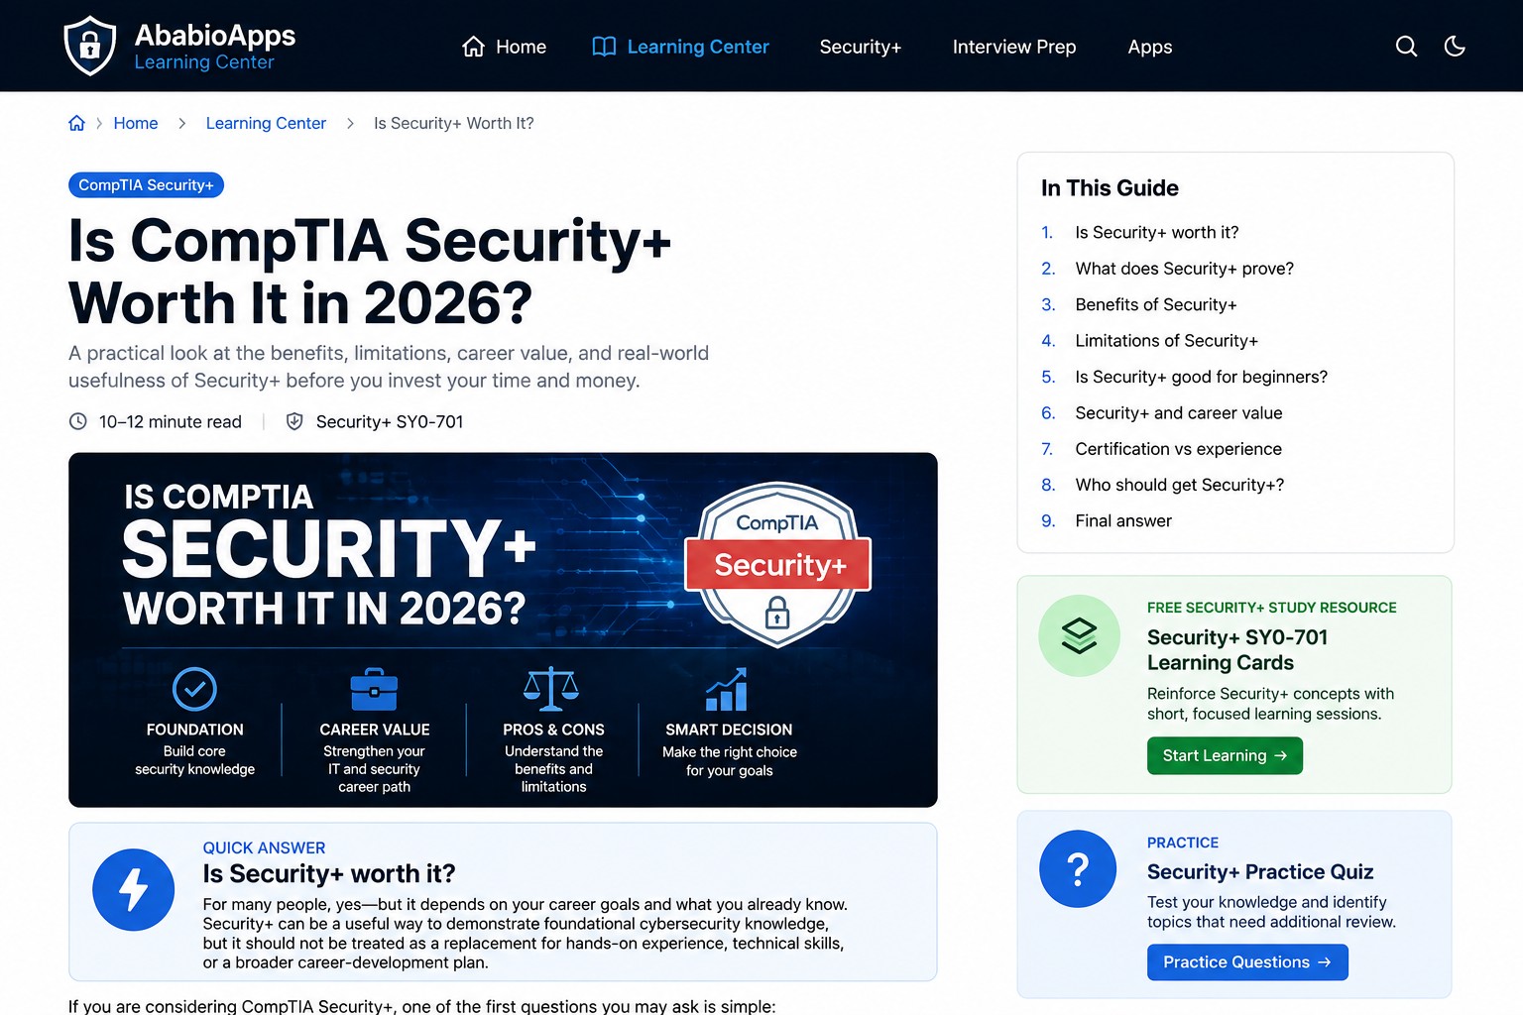Screen dimensions: 1523x1015
Task: Toggle dark mode moon icon
Action: point(1455,47)
